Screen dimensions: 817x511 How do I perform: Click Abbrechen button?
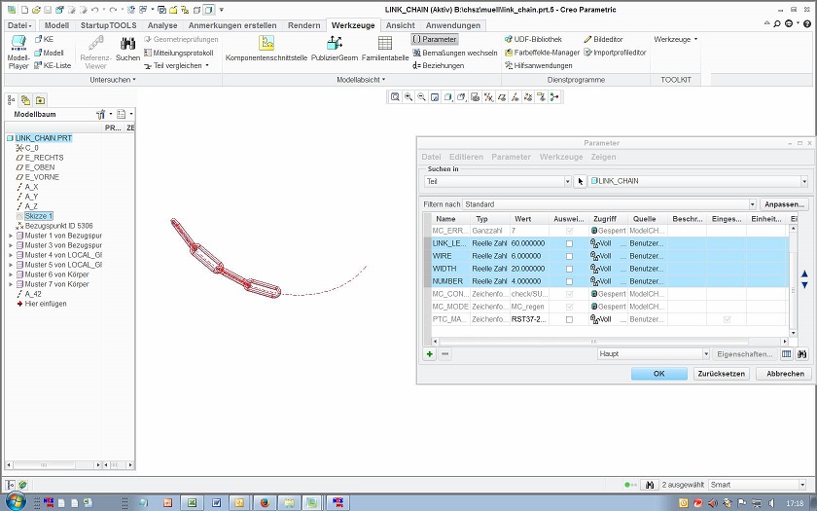click(x=785, y=374)
